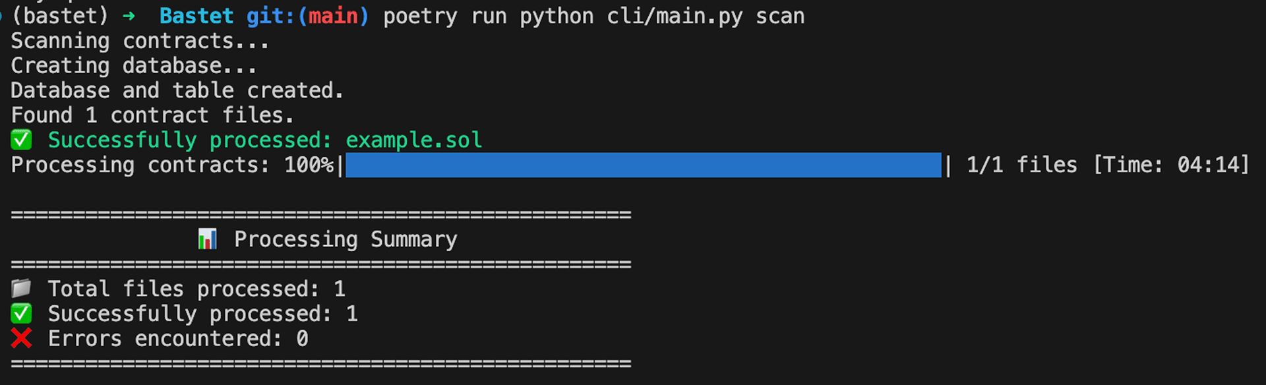Click the Found 1 contract files line
Viewport: 1266px width, 385px height.
152,115
